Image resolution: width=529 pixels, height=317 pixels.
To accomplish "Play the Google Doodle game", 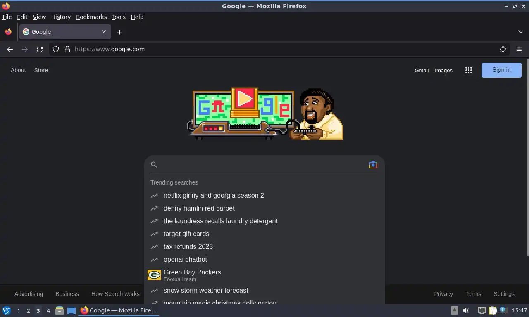I will (x=245, y=99).
